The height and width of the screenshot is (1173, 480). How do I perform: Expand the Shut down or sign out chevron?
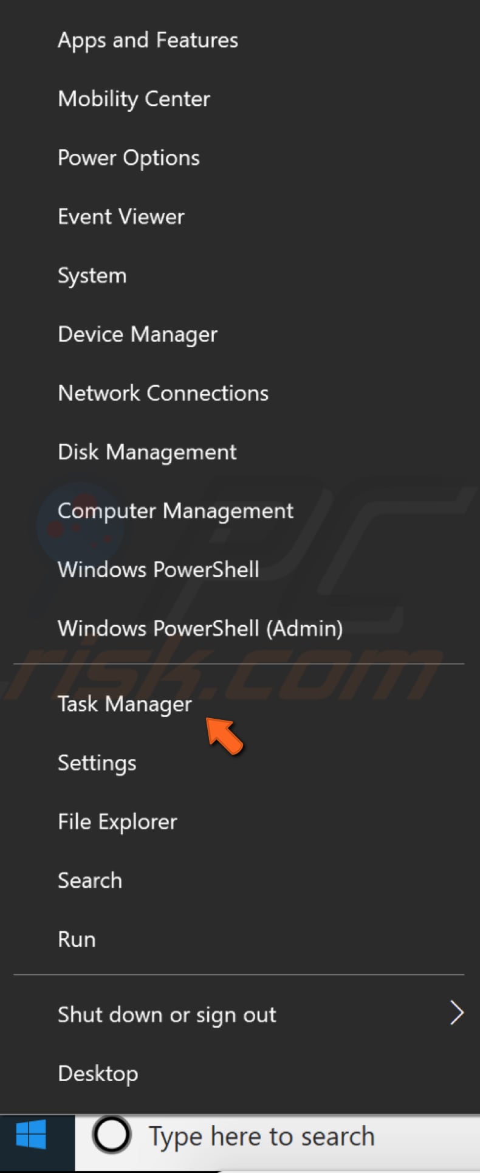[456, 1013]
